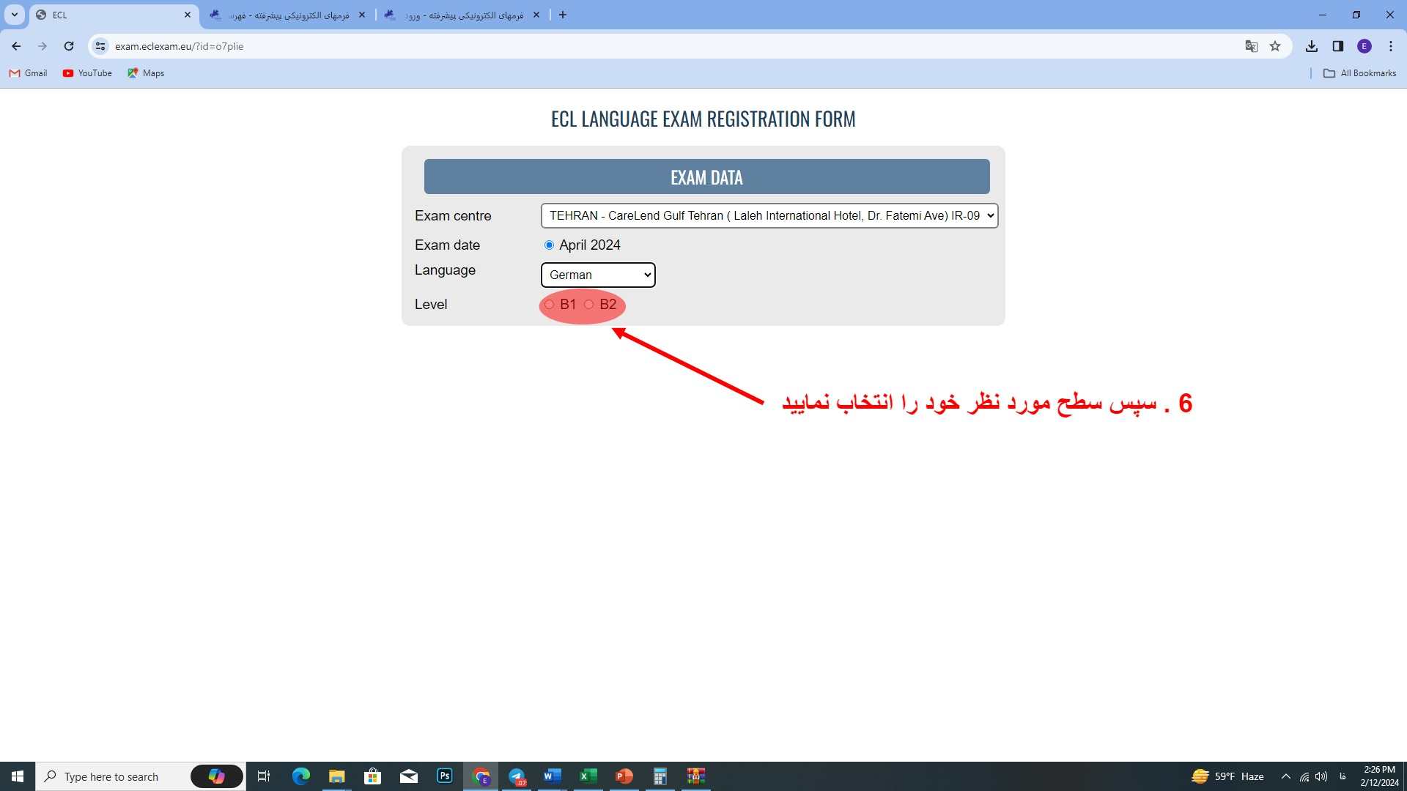Open Photoshop from the taskbar
1407x791 pixels.
coord(443,776)
